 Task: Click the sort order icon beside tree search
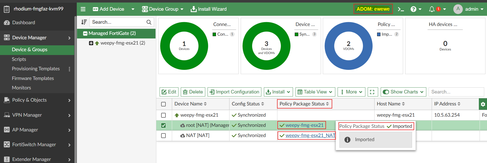pos(84,22)
